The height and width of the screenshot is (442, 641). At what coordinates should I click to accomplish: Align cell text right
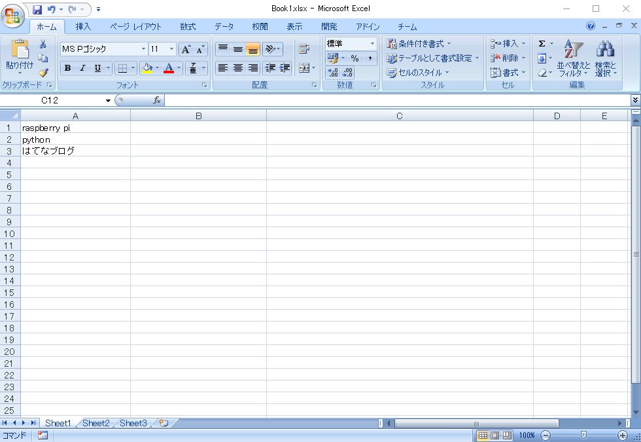[253, 68]
